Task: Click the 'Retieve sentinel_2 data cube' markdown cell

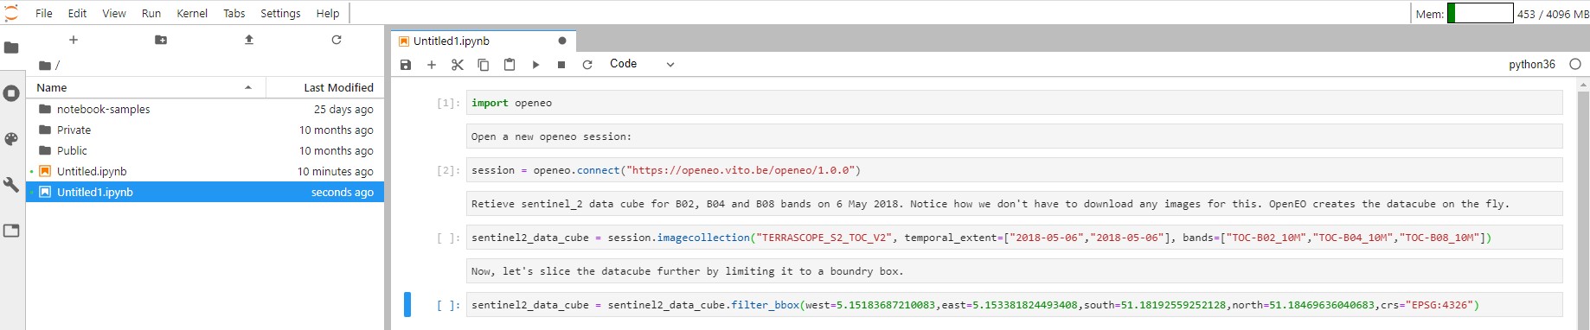Action: [x=1014, y=204]
